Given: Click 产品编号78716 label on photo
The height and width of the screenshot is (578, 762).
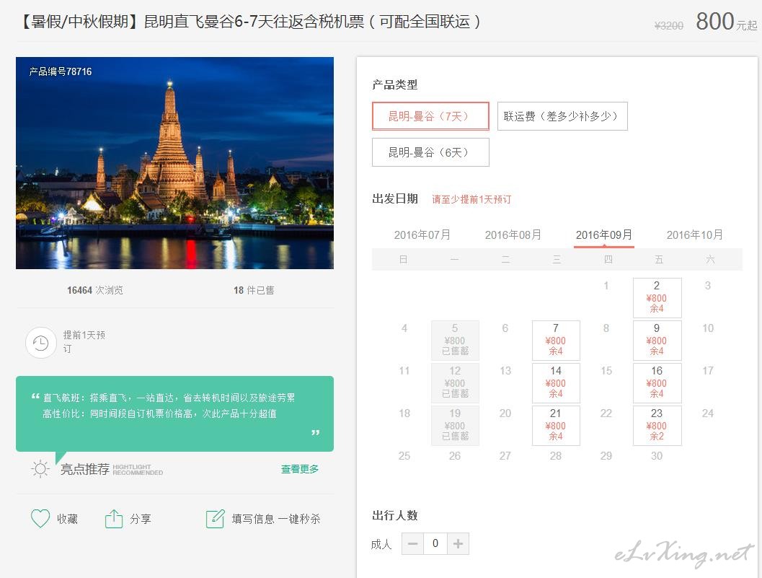Looking at the screenshot, I should click(61, 71).
